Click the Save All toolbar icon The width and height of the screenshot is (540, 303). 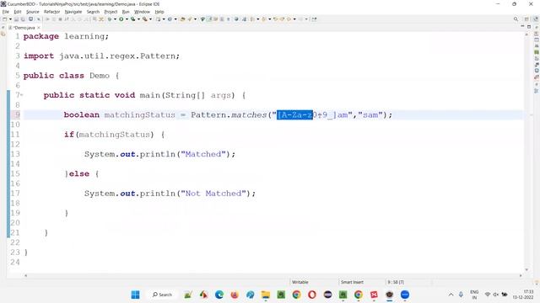tap(23, 19)
